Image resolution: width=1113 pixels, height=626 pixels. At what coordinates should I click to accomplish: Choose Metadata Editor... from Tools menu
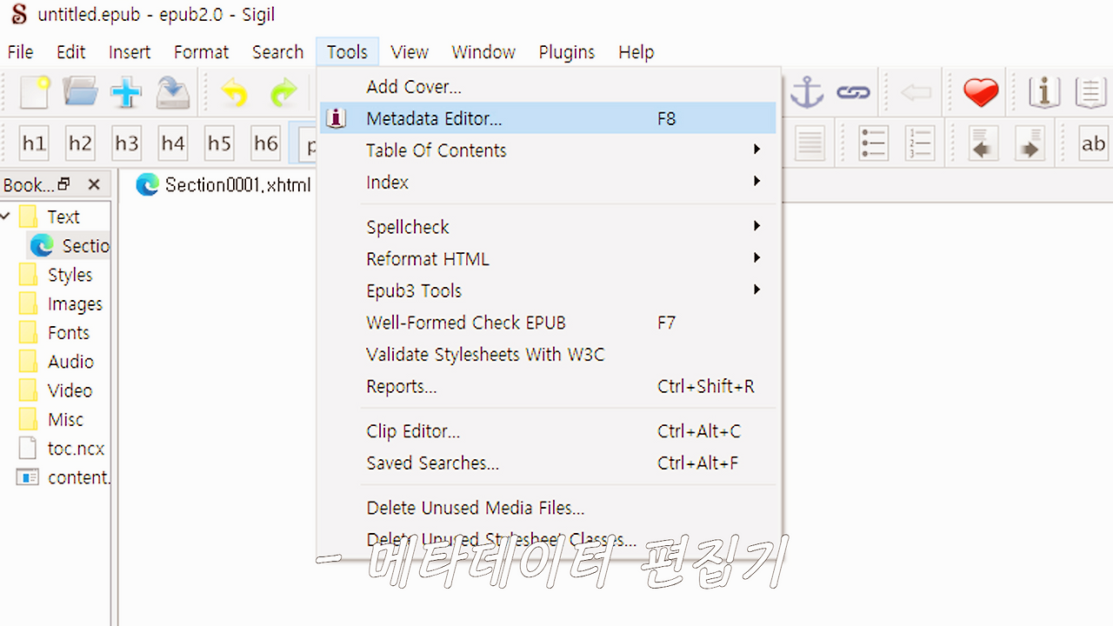[548, 118]
